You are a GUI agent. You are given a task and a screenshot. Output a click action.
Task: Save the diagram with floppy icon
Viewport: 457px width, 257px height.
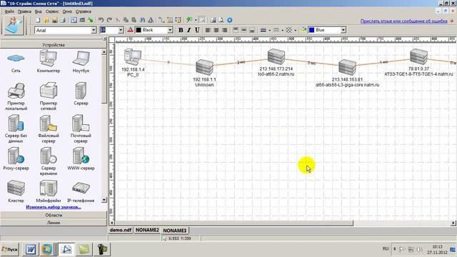point(54,20)
